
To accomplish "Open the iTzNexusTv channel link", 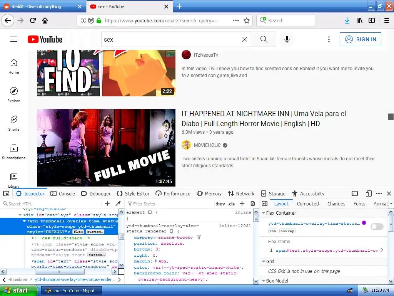I will 206,55.
